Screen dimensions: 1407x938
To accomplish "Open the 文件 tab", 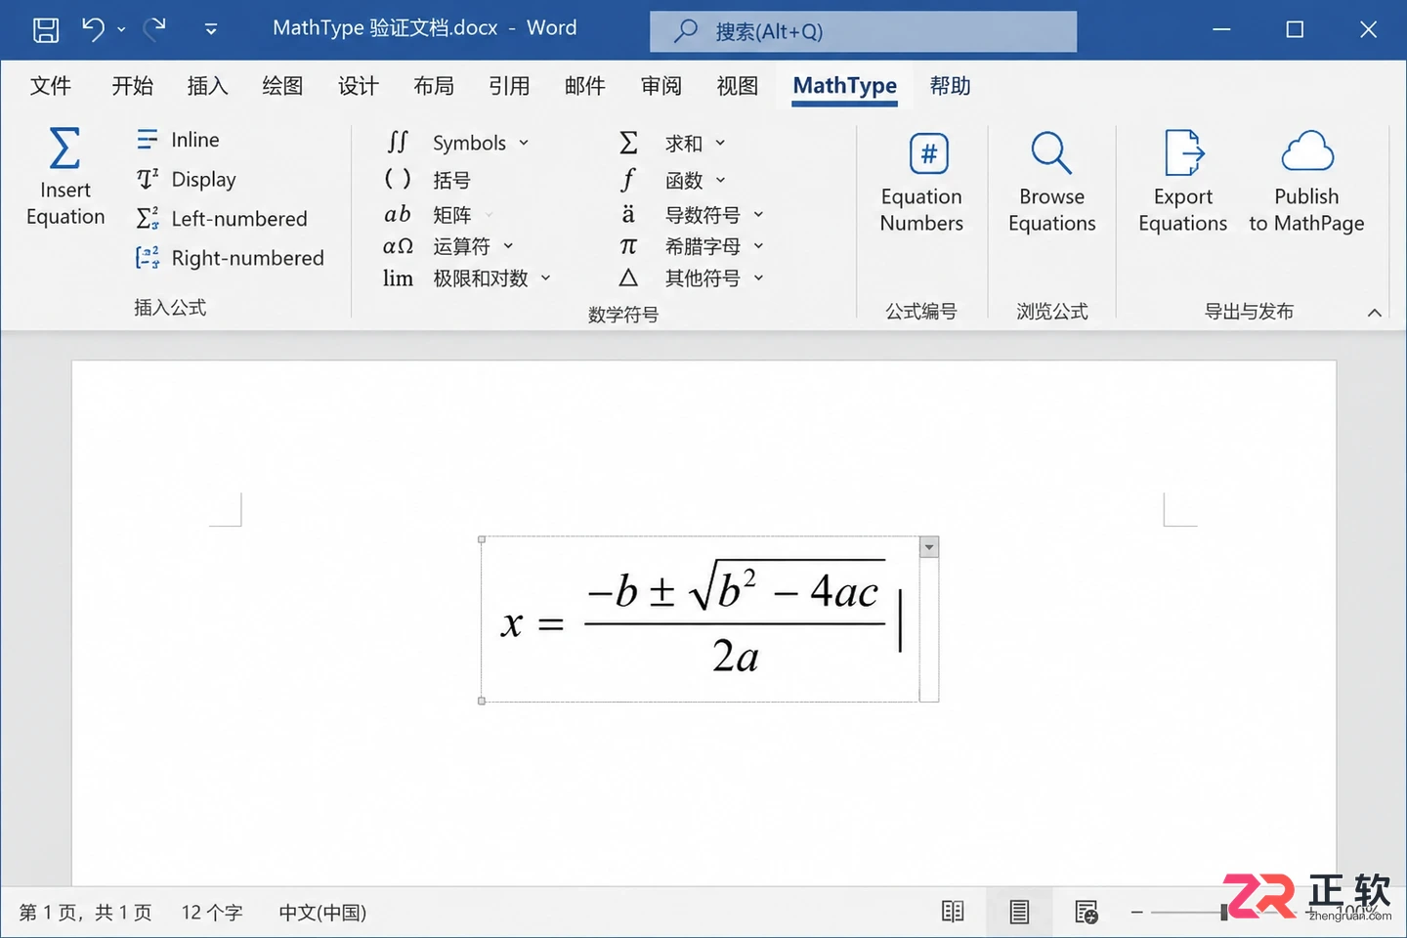I will coord(51,86).
